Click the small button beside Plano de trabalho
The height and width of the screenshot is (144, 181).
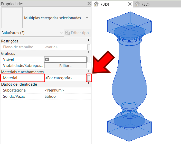coord(89,47)
